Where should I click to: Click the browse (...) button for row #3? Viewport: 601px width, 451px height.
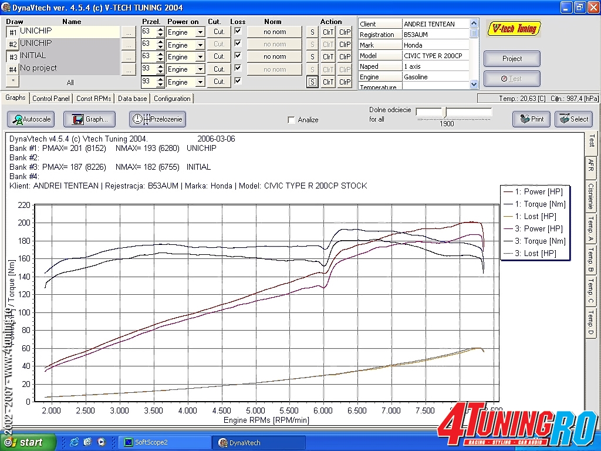click(129, 57)
